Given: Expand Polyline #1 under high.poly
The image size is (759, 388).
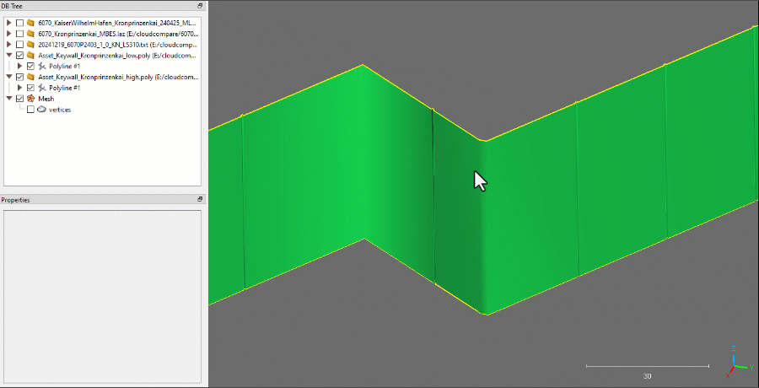Looking at the screenshot, I should pos(20,88).
